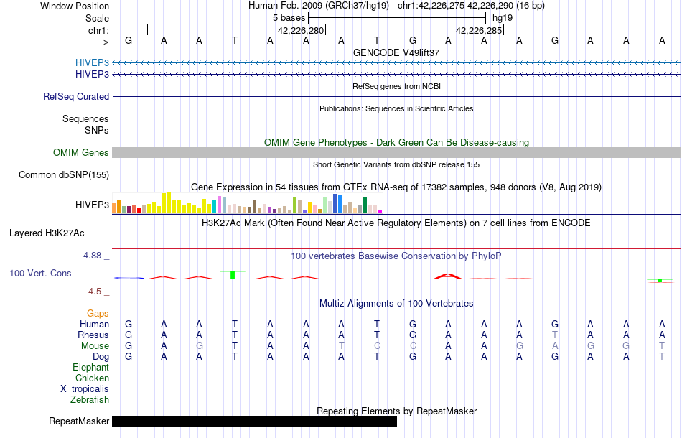Click the hg19 label next to scale bar
Image resolution: width=682 pixels, height=438 pixels.
503,18
